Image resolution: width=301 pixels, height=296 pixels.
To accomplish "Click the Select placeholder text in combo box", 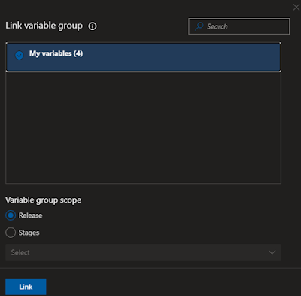I will pyautogui.click(x=20, y=252).
